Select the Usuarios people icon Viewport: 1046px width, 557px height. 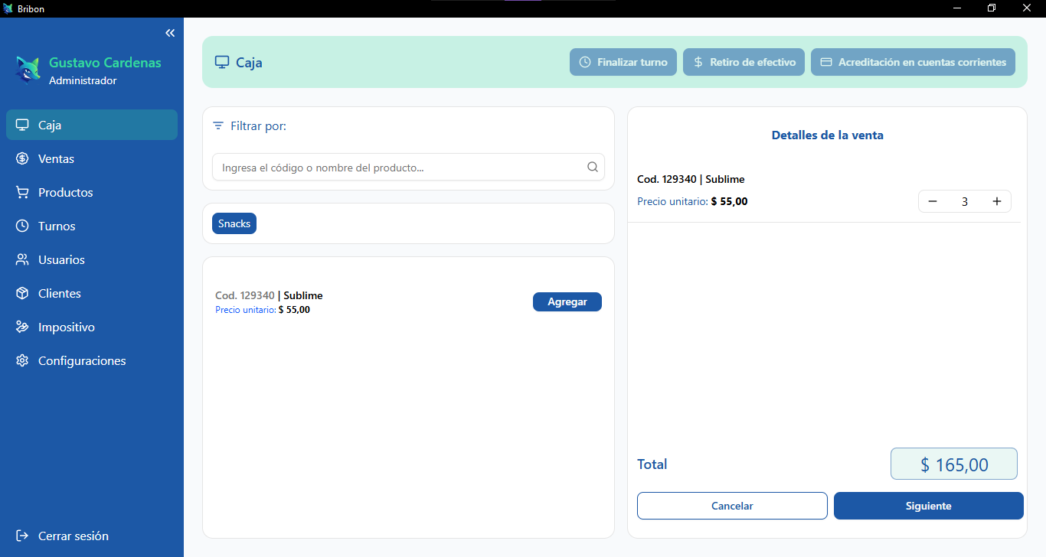tap(23, 260)
